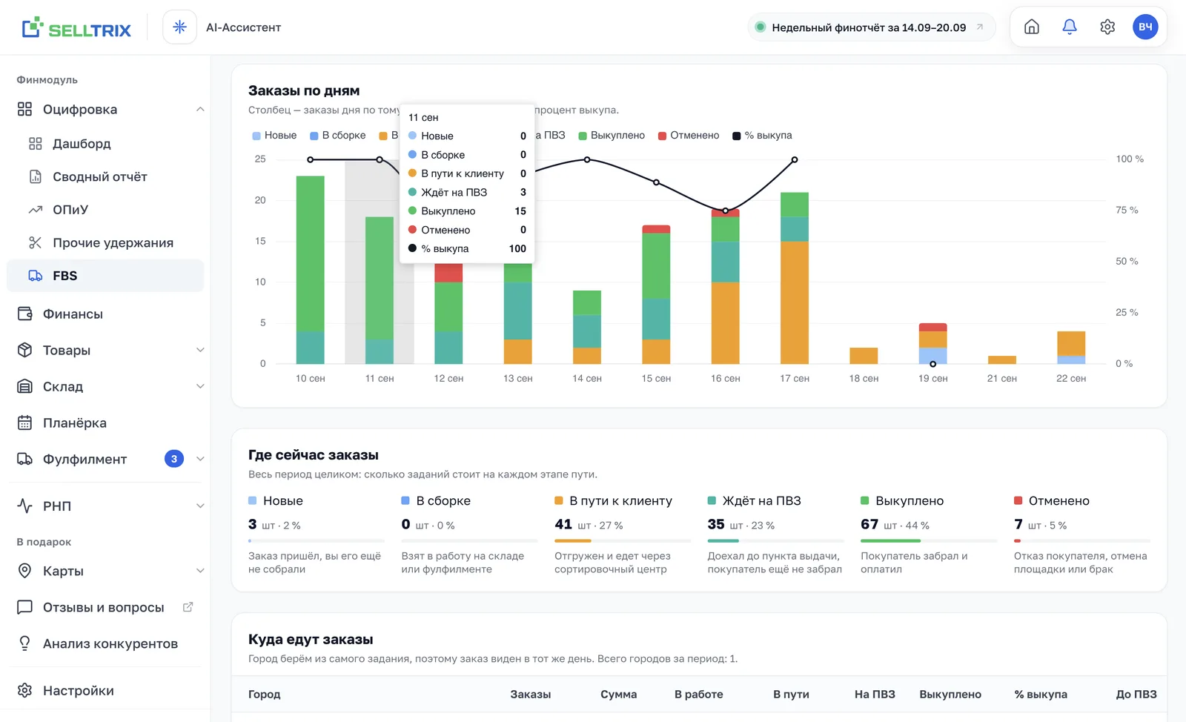Go to the home icon in header
This screenshot has width=1186, height=722.
coord(1031,27)
